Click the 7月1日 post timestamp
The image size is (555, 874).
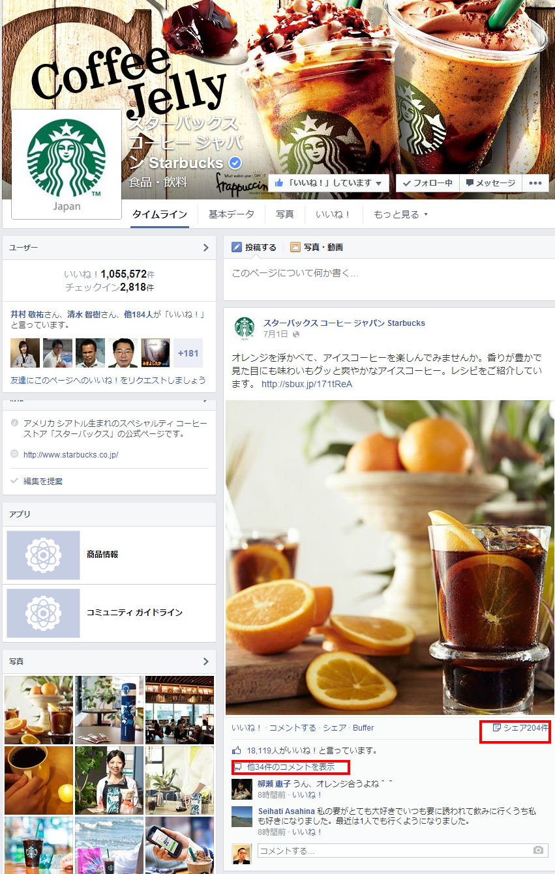click(x=275, y=334)
